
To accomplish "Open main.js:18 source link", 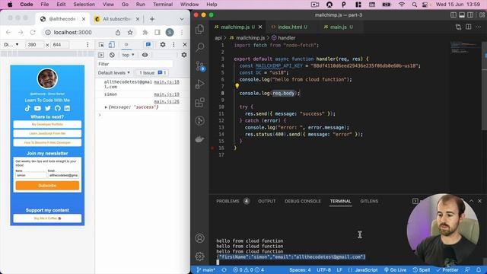I will pyautogui.click(x=167, y=82).
